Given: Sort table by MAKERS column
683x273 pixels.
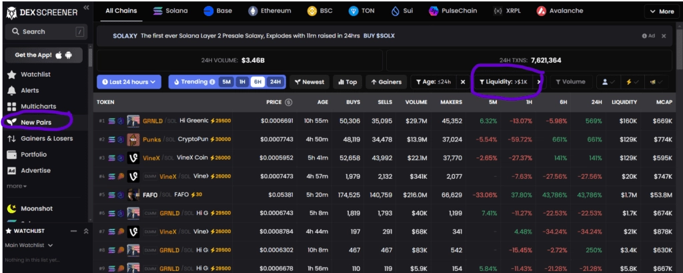Looking at the screenshot, I should click(451, 102).
